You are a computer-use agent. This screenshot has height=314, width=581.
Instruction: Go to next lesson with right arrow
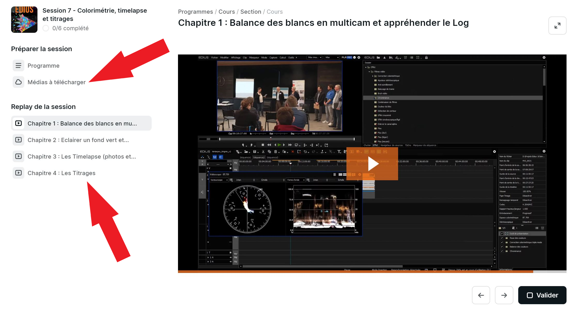click(x=504, y=295)
